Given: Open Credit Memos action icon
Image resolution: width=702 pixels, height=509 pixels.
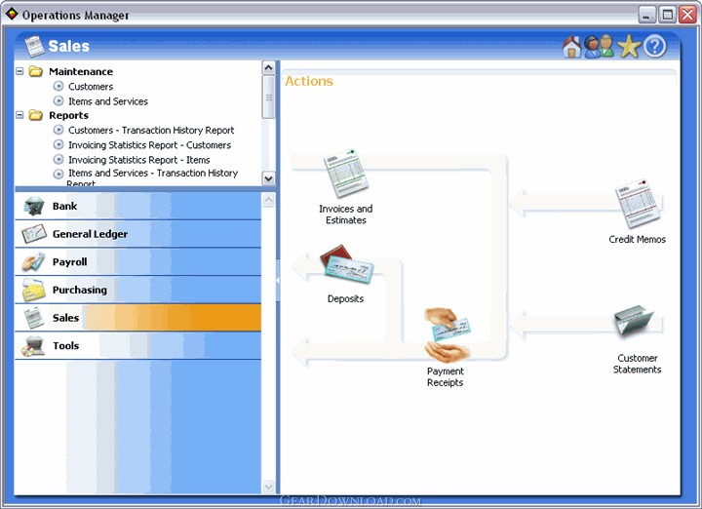Looking at the screenshot, I should coord(637,204).
